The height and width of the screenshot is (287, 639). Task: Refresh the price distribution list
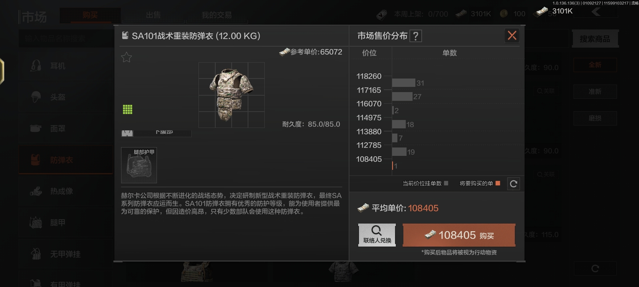click(x=514, y=184)
